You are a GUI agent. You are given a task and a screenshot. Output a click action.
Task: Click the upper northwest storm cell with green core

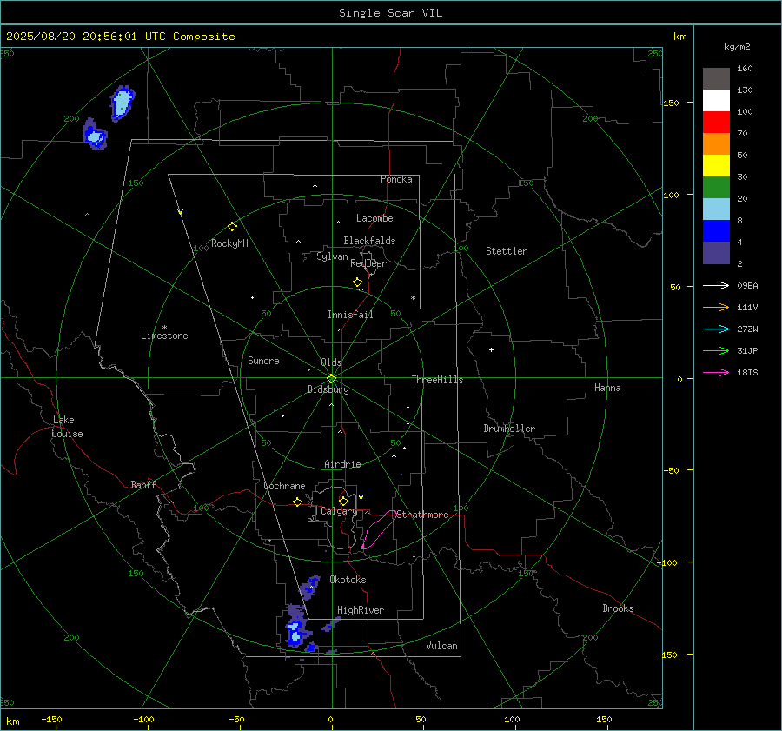point(122,103)
